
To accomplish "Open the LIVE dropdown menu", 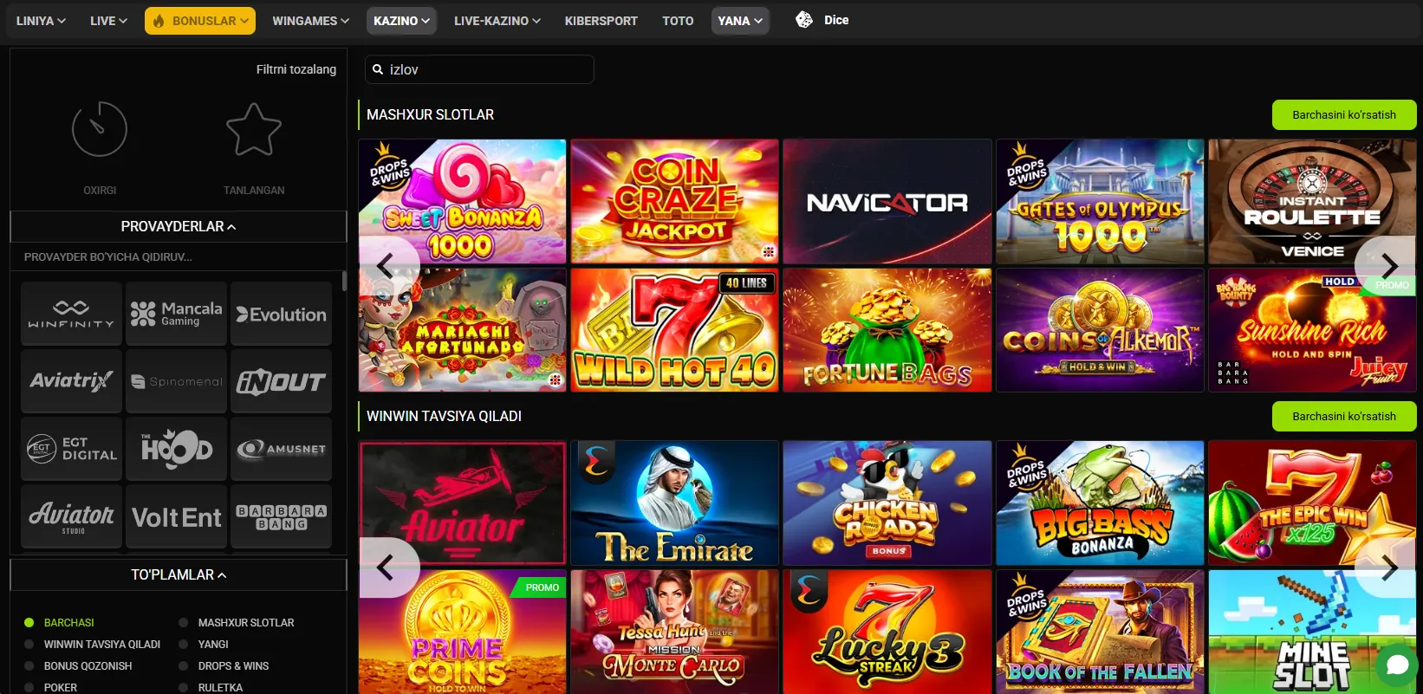I will (x=108, y=21).
